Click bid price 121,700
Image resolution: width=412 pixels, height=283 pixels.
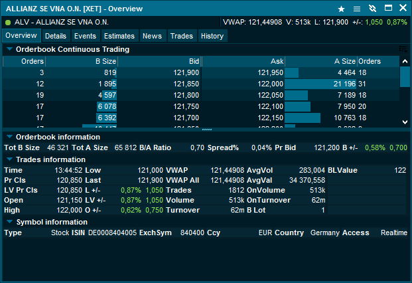coord(186,118)
